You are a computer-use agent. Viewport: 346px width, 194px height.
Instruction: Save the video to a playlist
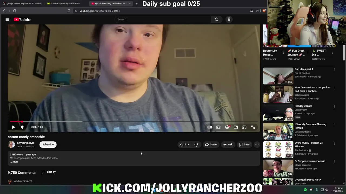[x=244, y=145]
